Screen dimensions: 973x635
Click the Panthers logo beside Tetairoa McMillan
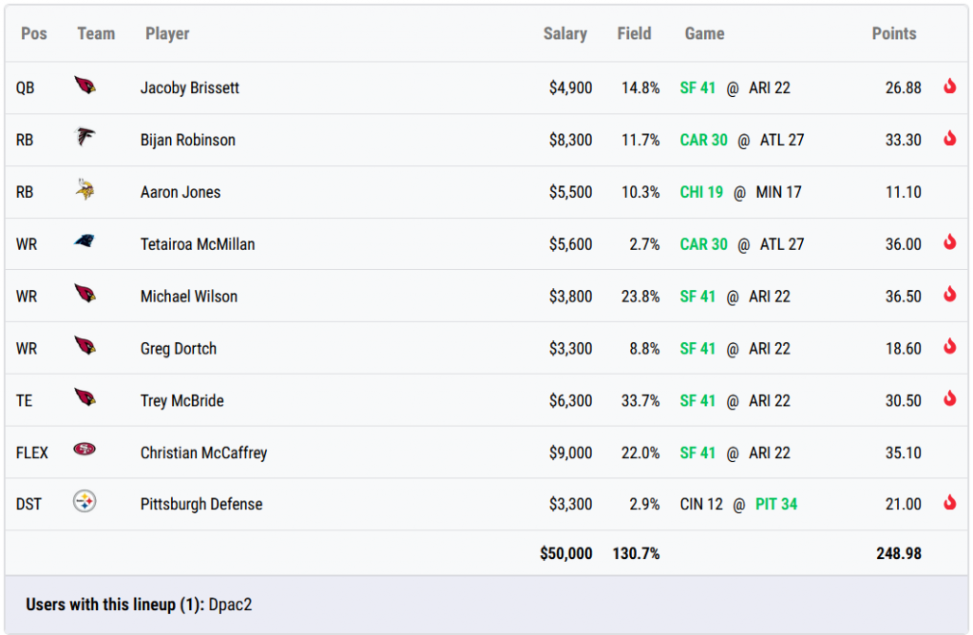85,242
